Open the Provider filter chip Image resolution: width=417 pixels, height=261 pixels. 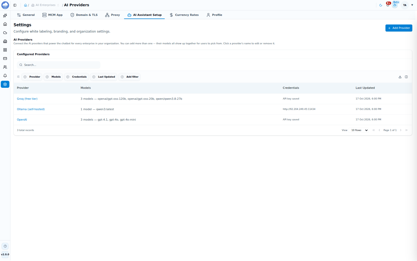coord(32,77)
